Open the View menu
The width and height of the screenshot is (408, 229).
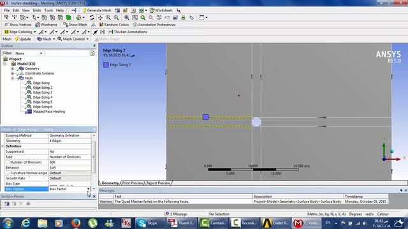pyautogui.click(x=25, y=10)
